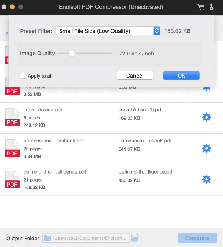Enable the Apply to all checkbox
Image resolution: width=223 pixels, height=247 pixels.
pos(23,76)
